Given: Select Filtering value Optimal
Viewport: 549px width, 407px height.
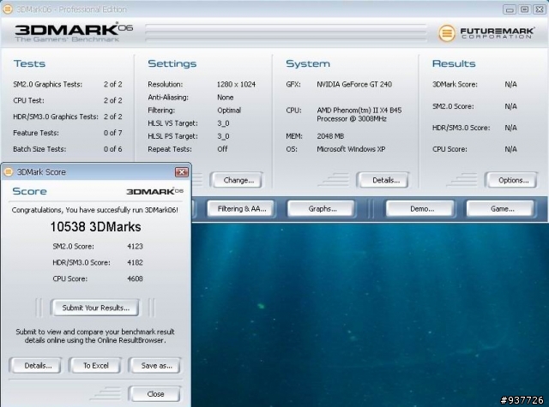Looking at the screenshot, I should pyautogui.click(x=229, y=111).
